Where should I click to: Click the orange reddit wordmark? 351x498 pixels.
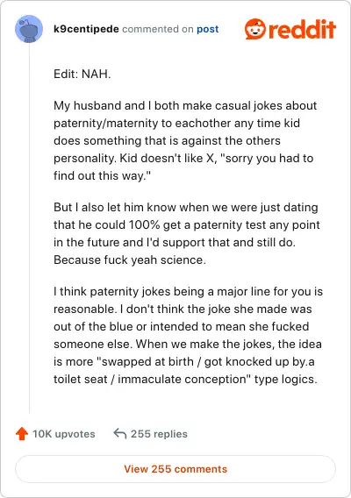point(302,29)
